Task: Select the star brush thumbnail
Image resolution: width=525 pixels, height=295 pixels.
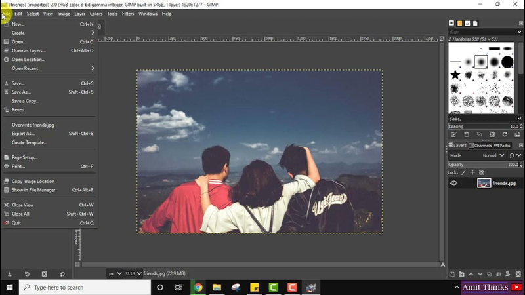Action: coord(455,75)
